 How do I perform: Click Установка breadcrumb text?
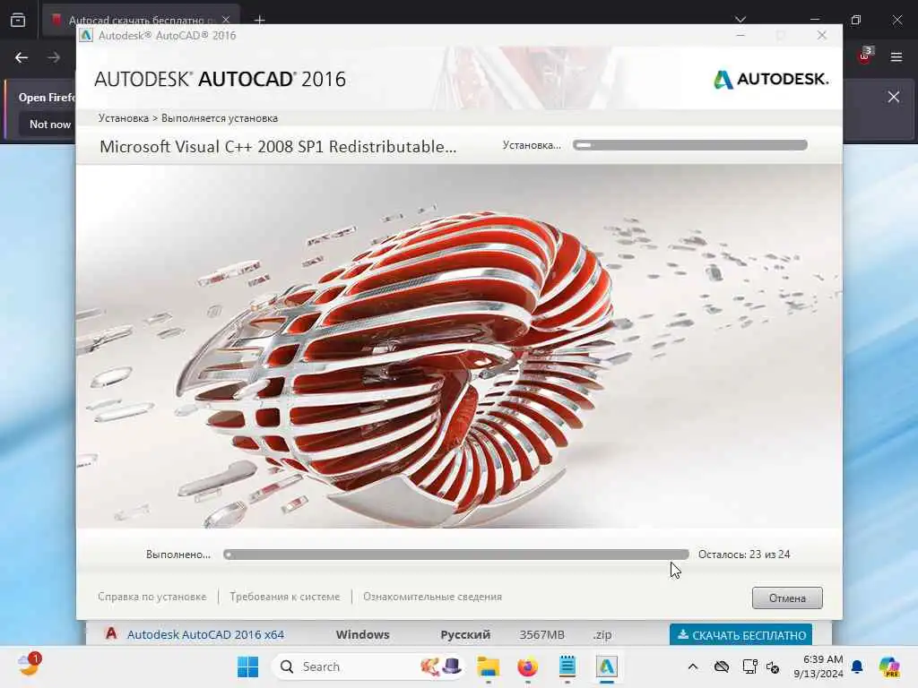[x=123, y=118]
